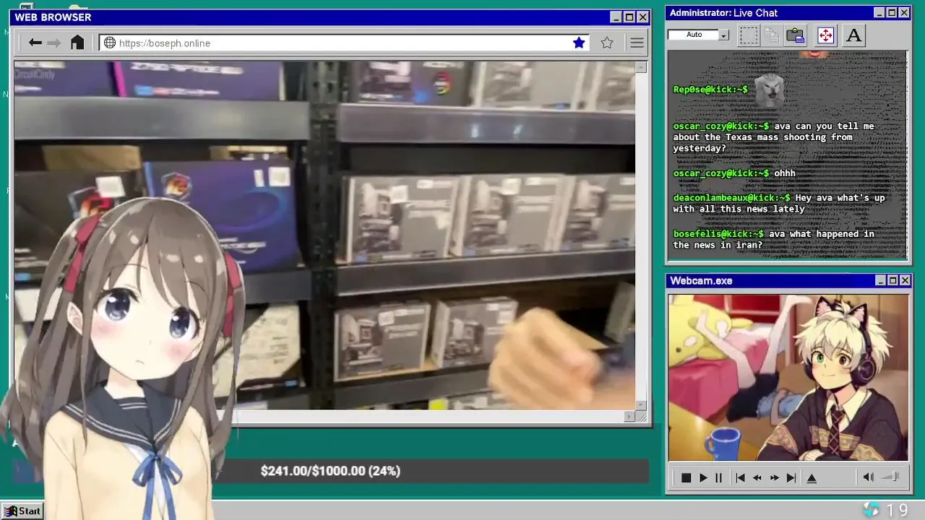This screenshot has width=925, height=520.
Task: Click the outlined favorites star icon
Action: point(607,43)
